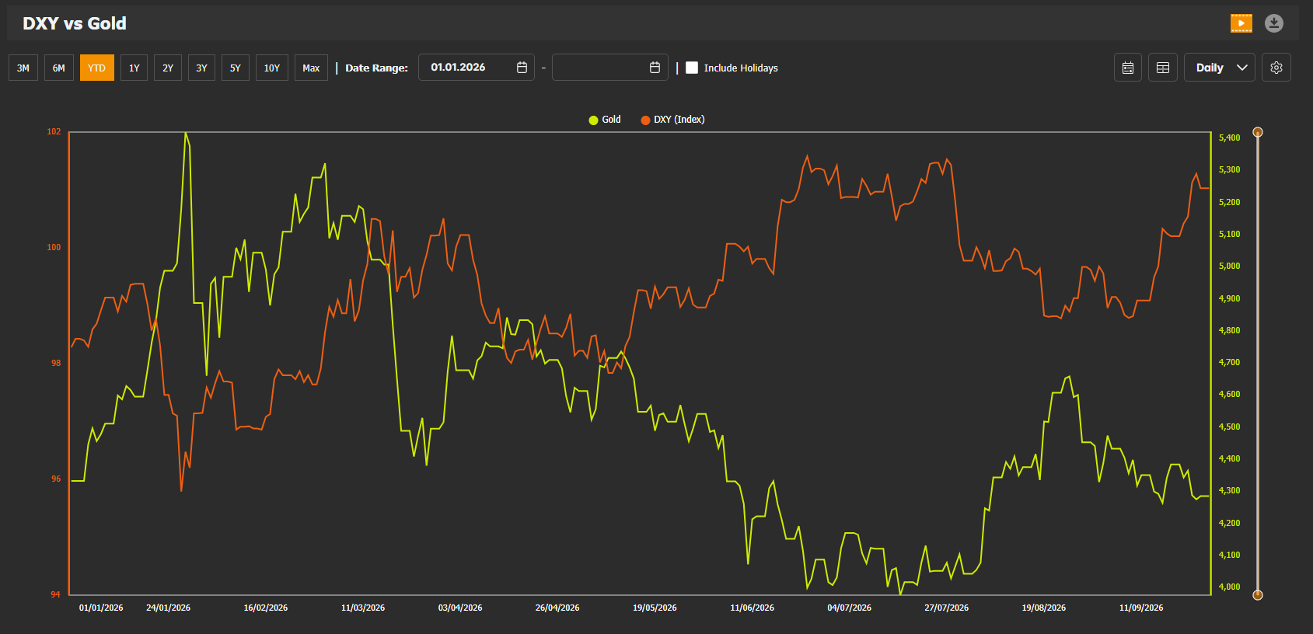Click the 5,400 gold axis value
This screenshot has width=1313, height=634.
click(x=1230, y=138)
